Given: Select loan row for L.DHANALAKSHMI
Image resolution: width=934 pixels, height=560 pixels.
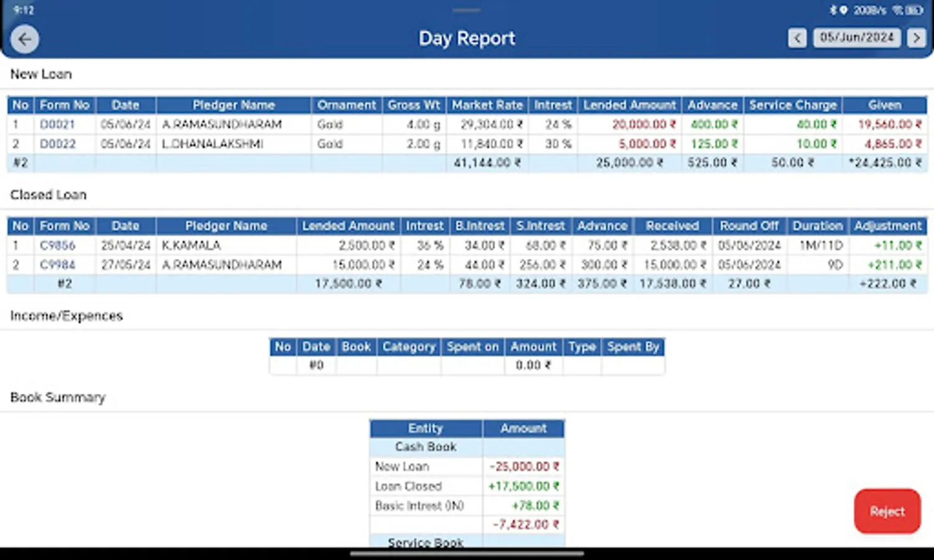Looking at the screenshot, I should [233, 144].
